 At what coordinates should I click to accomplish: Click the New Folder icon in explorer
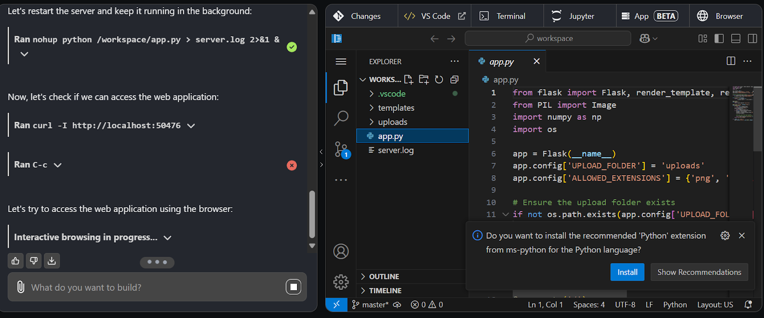coord(424,79)
